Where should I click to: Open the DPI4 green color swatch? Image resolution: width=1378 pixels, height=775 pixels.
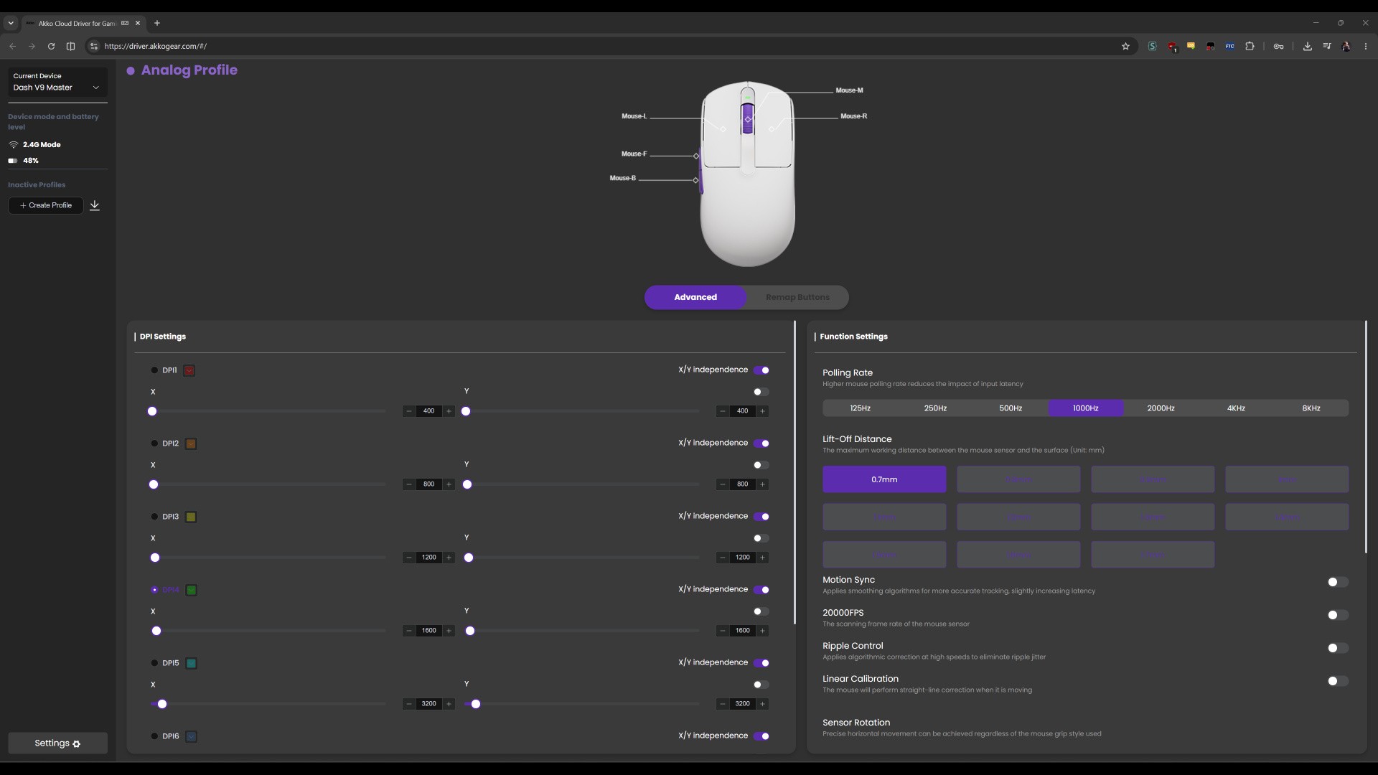[x=192, y=590]
